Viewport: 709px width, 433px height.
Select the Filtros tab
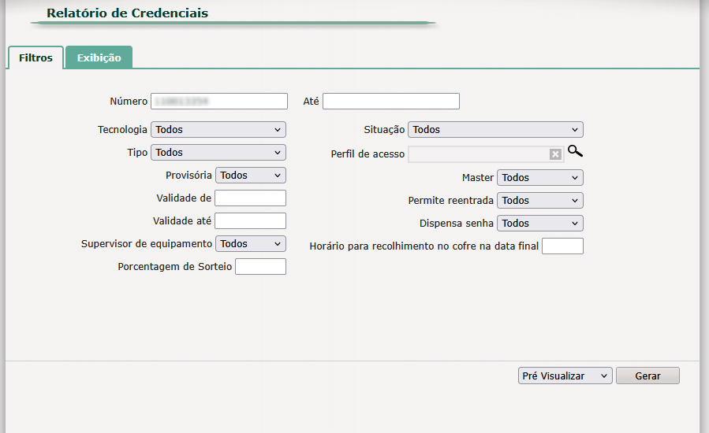[35, 57]
